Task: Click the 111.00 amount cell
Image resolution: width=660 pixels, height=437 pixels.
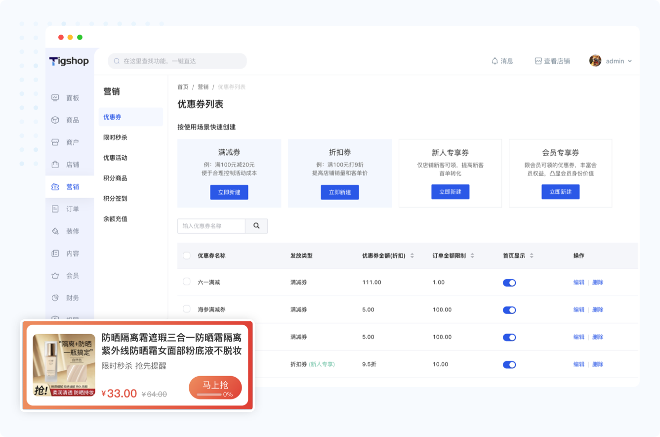Action: pos(371,282)
